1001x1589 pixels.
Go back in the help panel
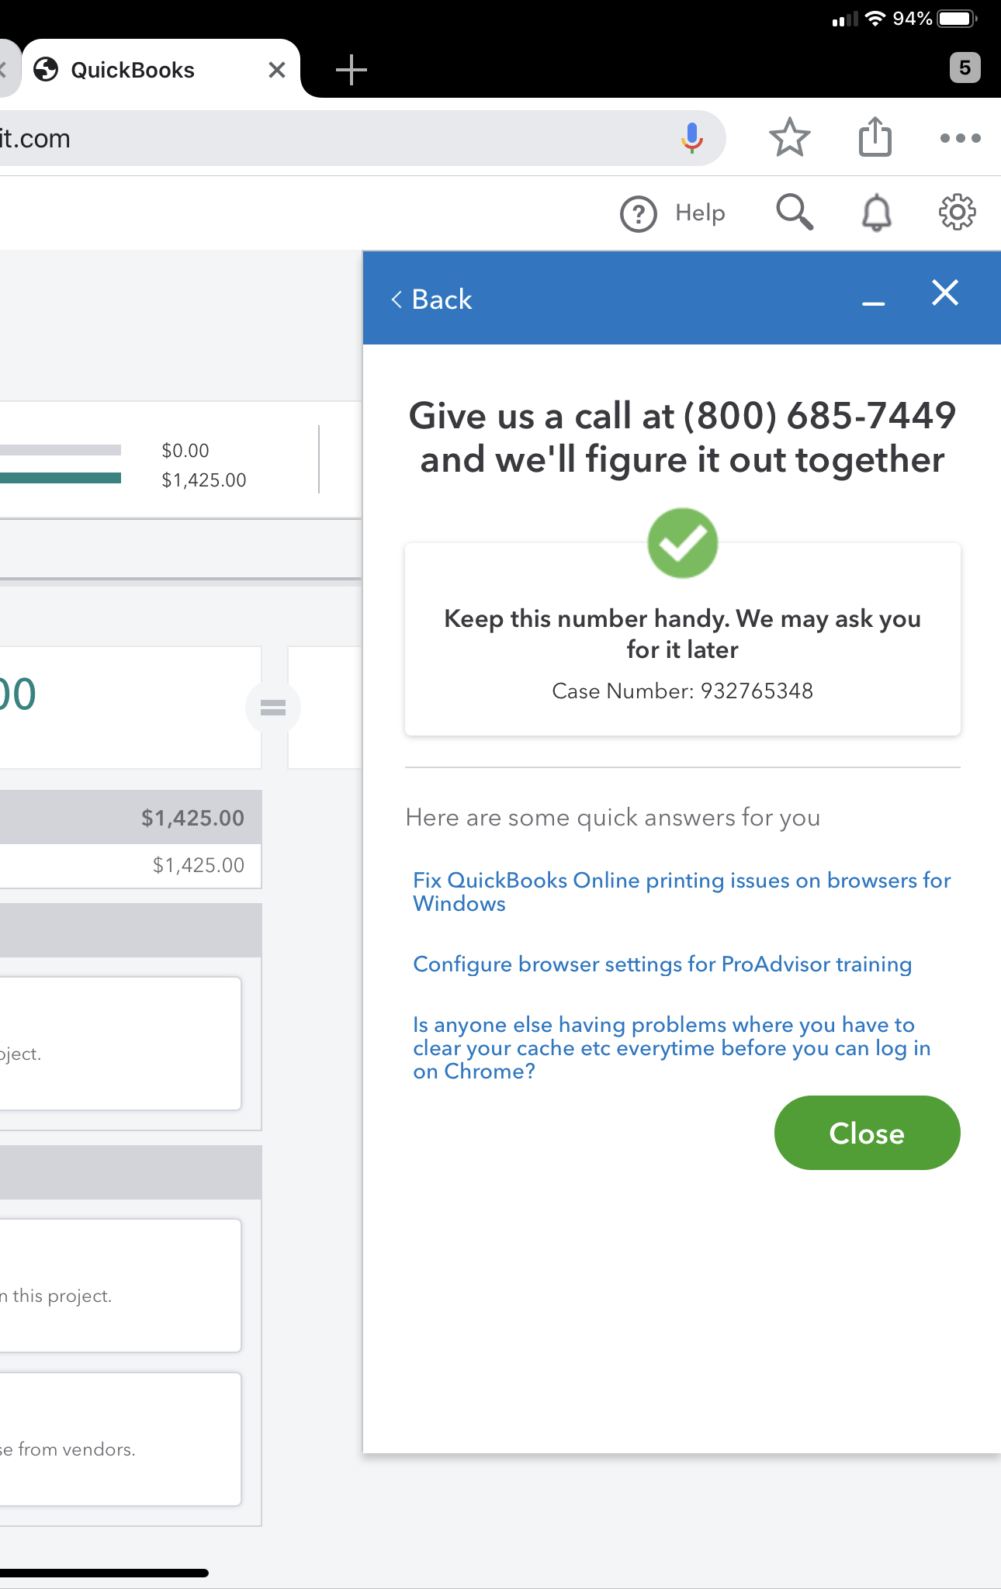tap(431, 299)
